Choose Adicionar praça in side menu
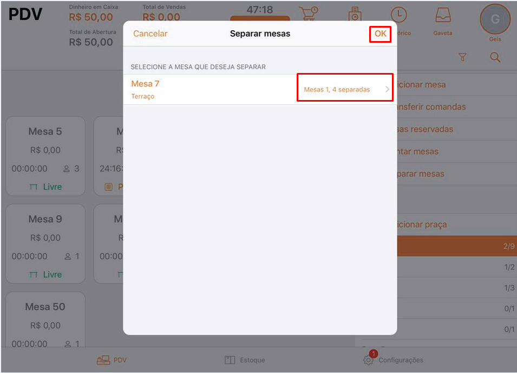The image size is (517, 373). (x=457, y=224)
